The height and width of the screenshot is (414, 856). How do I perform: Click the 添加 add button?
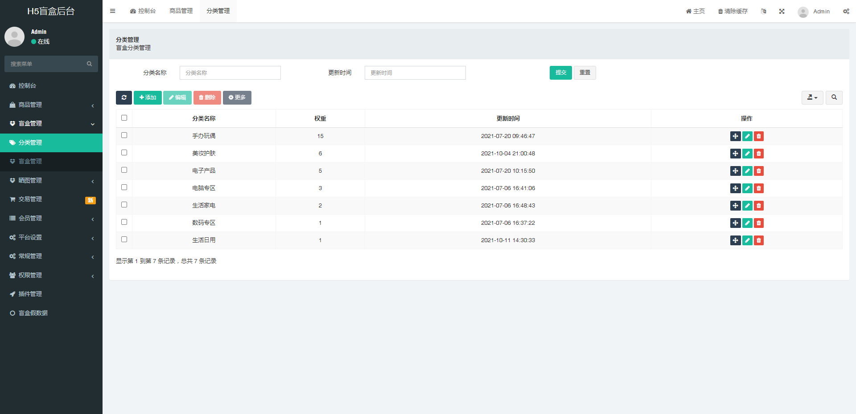pos(148,97)
